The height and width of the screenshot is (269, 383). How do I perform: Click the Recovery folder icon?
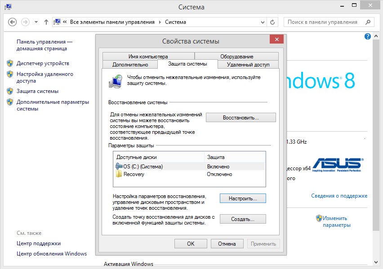pos(119,174)
